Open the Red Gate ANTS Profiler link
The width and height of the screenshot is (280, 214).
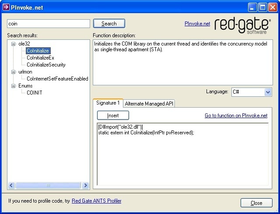[96, 201]
